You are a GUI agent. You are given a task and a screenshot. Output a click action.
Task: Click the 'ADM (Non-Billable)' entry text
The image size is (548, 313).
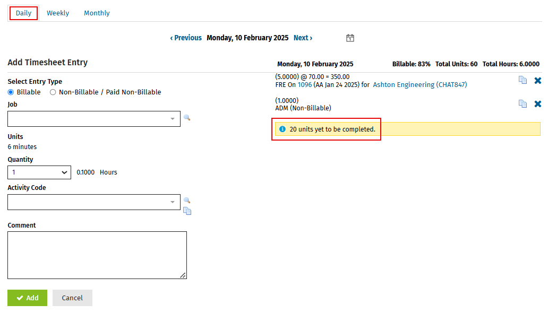click(303, 108)
